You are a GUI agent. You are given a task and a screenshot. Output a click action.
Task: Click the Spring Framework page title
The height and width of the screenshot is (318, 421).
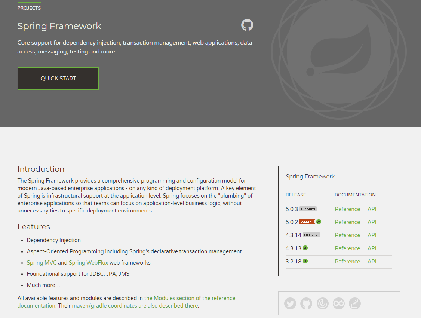pos(59,26)
